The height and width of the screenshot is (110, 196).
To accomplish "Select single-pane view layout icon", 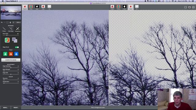I will pyautogui.click(x=186, y=7).
